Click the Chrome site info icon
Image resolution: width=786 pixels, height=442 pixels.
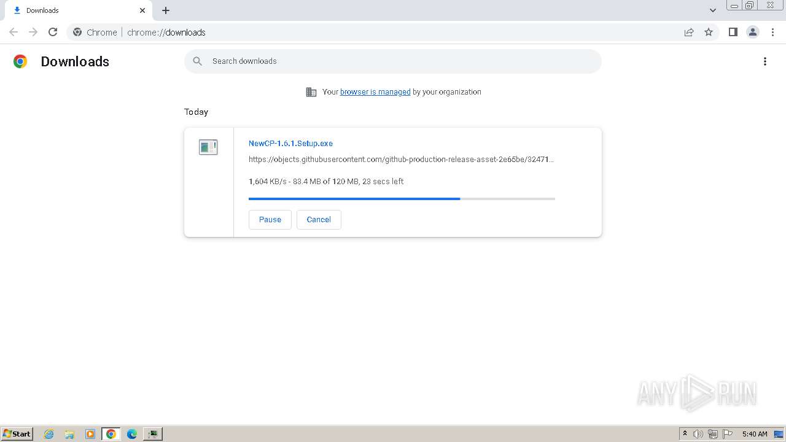pos(77,32)
